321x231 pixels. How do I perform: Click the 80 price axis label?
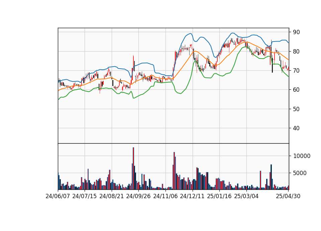[x=296, y=52]
